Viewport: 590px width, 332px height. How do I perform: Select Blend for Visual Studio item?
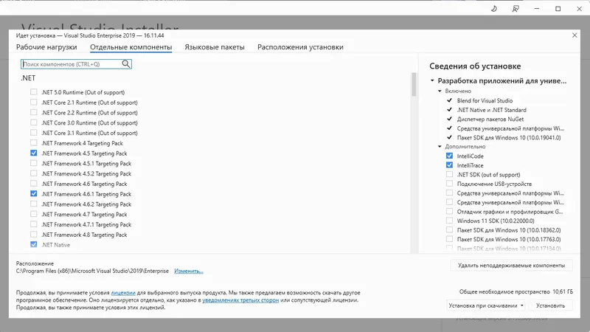coord(485,100)
